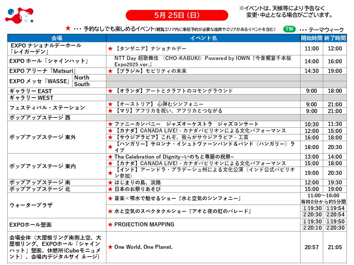
Task: Click the red star in the legend line
Action: click(x=67, y=29)
